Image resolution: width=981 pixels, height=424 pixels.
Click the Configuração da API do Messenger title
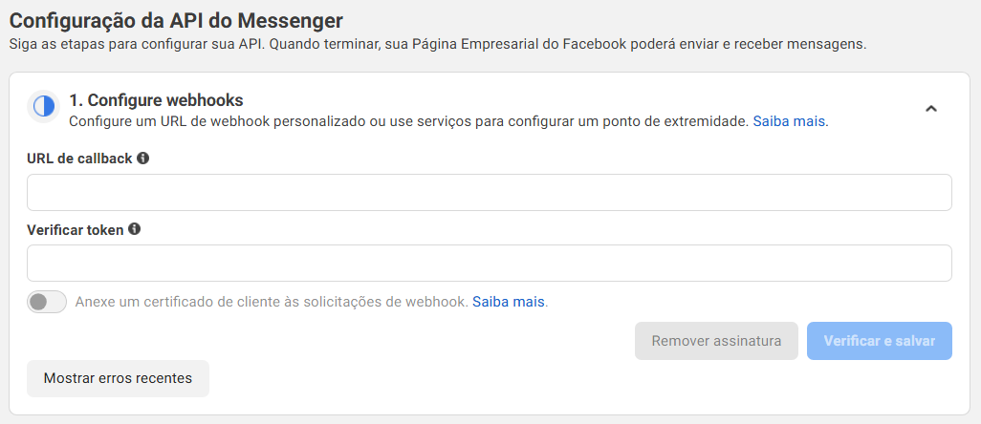[x=176, y=21]
